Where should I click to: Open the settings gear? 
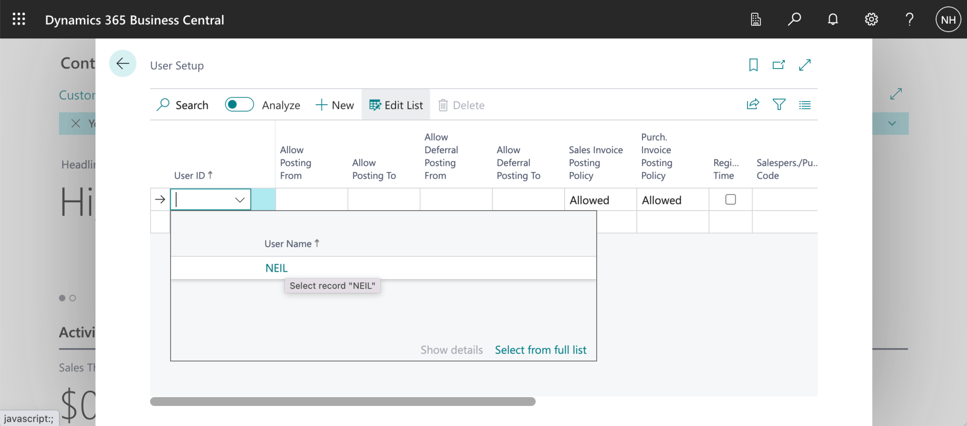coord(871,19)
